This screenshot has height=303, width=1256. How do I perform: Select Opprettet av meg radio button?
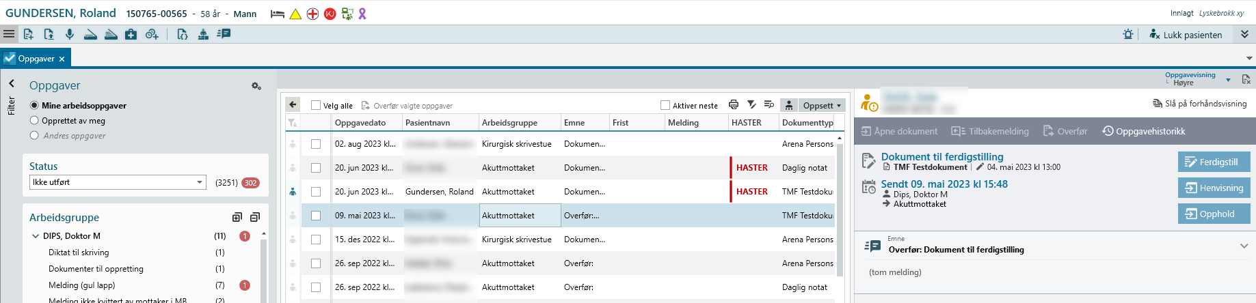pyautogui.click(x=34, y=120)
